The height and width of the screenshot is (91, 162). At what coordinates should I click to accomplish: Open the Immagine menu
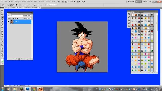[18, 2]
